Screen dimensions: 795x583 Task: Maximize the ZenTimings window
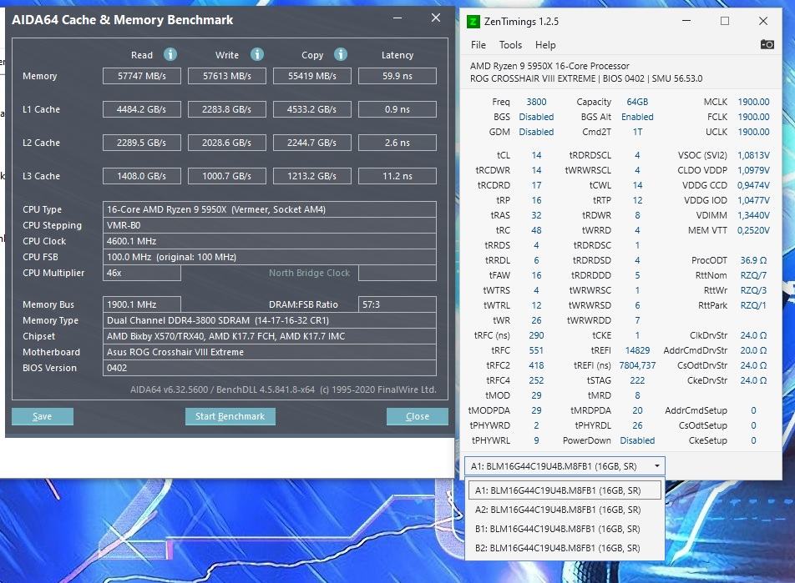725,21
